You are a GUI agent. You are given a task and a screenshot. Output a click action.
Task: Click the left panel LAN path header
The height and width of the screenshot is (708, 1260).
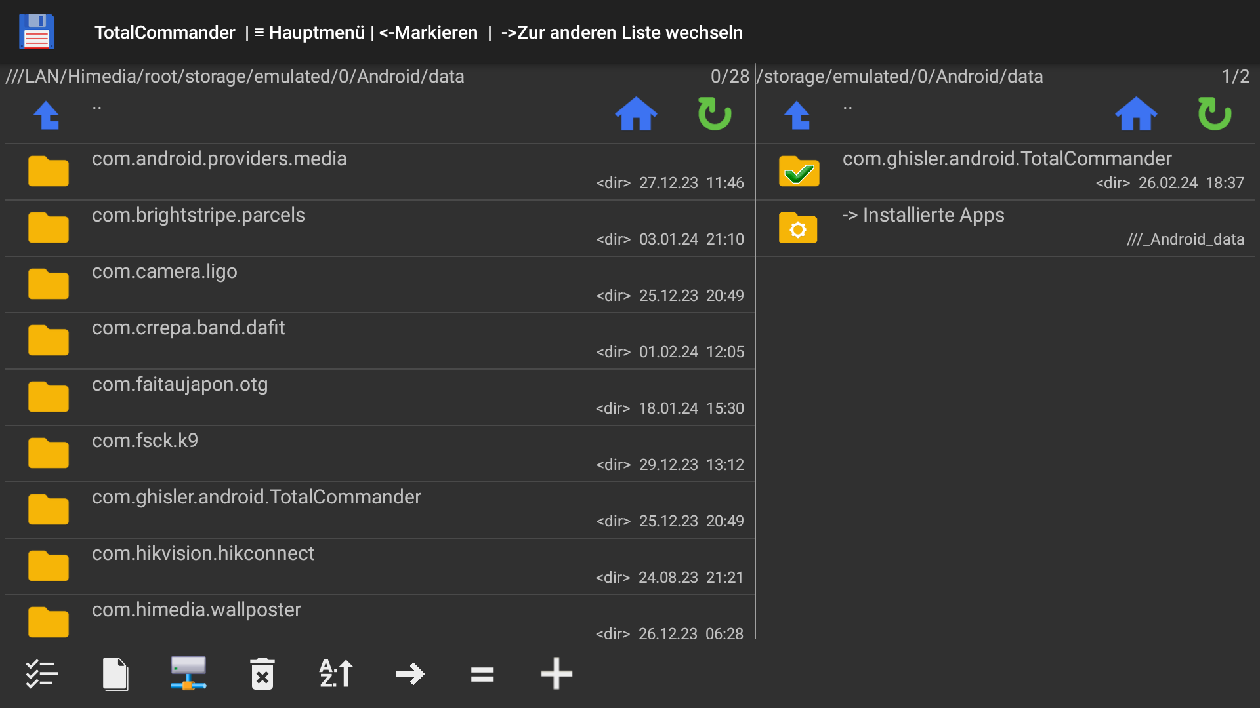(234, 77)
